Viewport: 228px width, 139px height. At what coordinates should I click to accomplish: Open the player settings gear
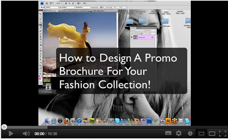pyautogui.click(x=179, y=133)
